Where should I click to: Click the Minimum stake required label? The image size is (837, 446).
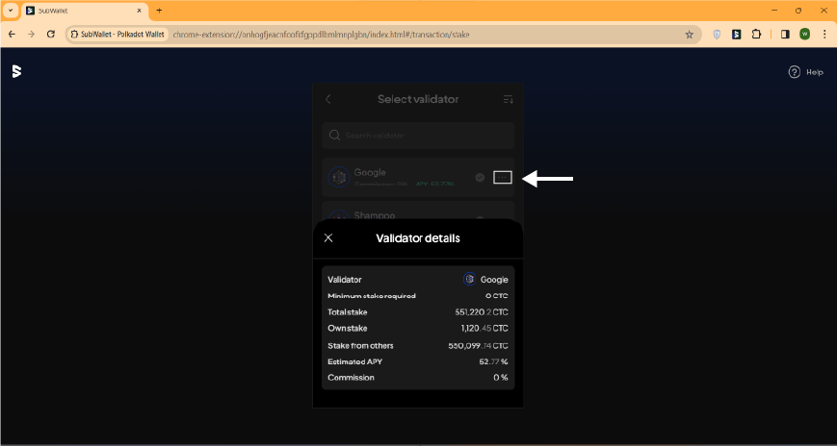point(372,296)
